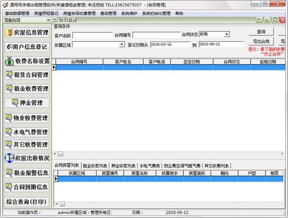Open 租赁合同管理 module

pyautogui.click(x=27, y=75)
